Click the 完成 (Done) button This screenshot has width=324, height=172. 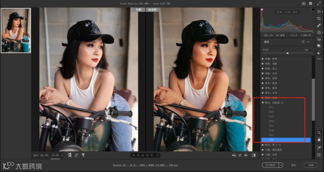(311, 165)
